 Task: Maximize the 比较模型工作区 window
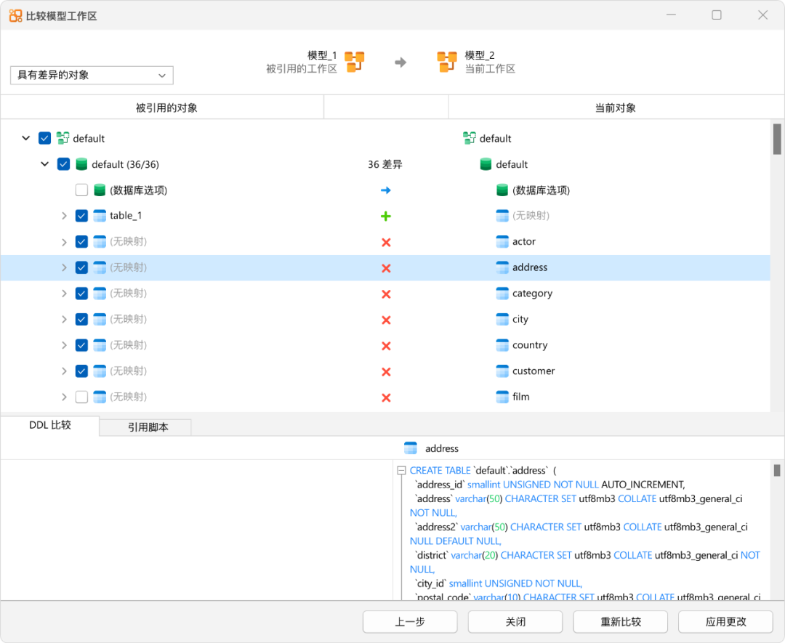coord(717,15)
